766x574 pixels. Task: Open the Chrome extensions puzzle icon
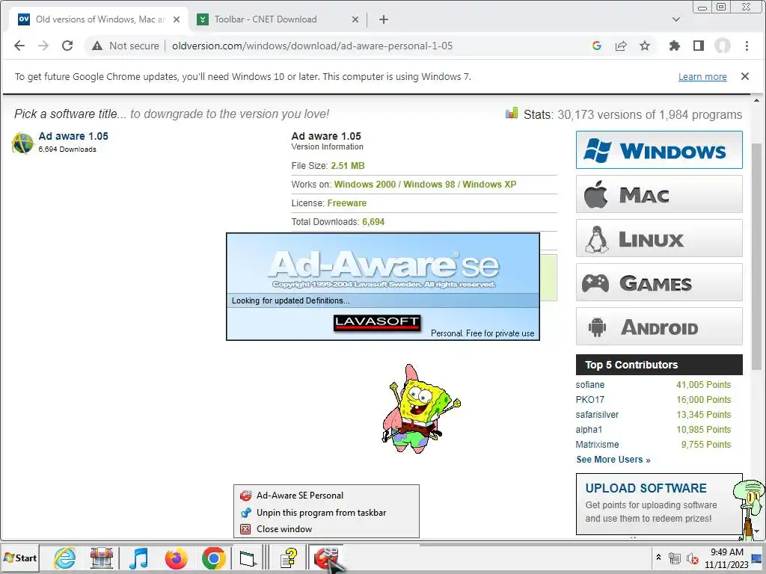point(675,46)
